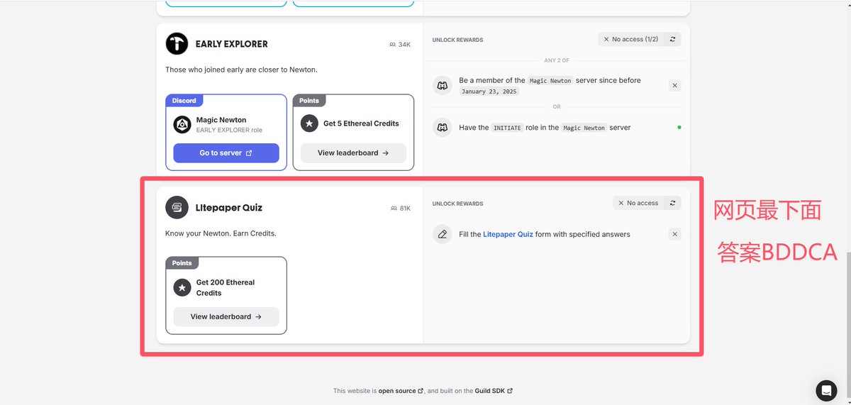Click the EARLY EXPLORER role title

click(x=232, y=44)
